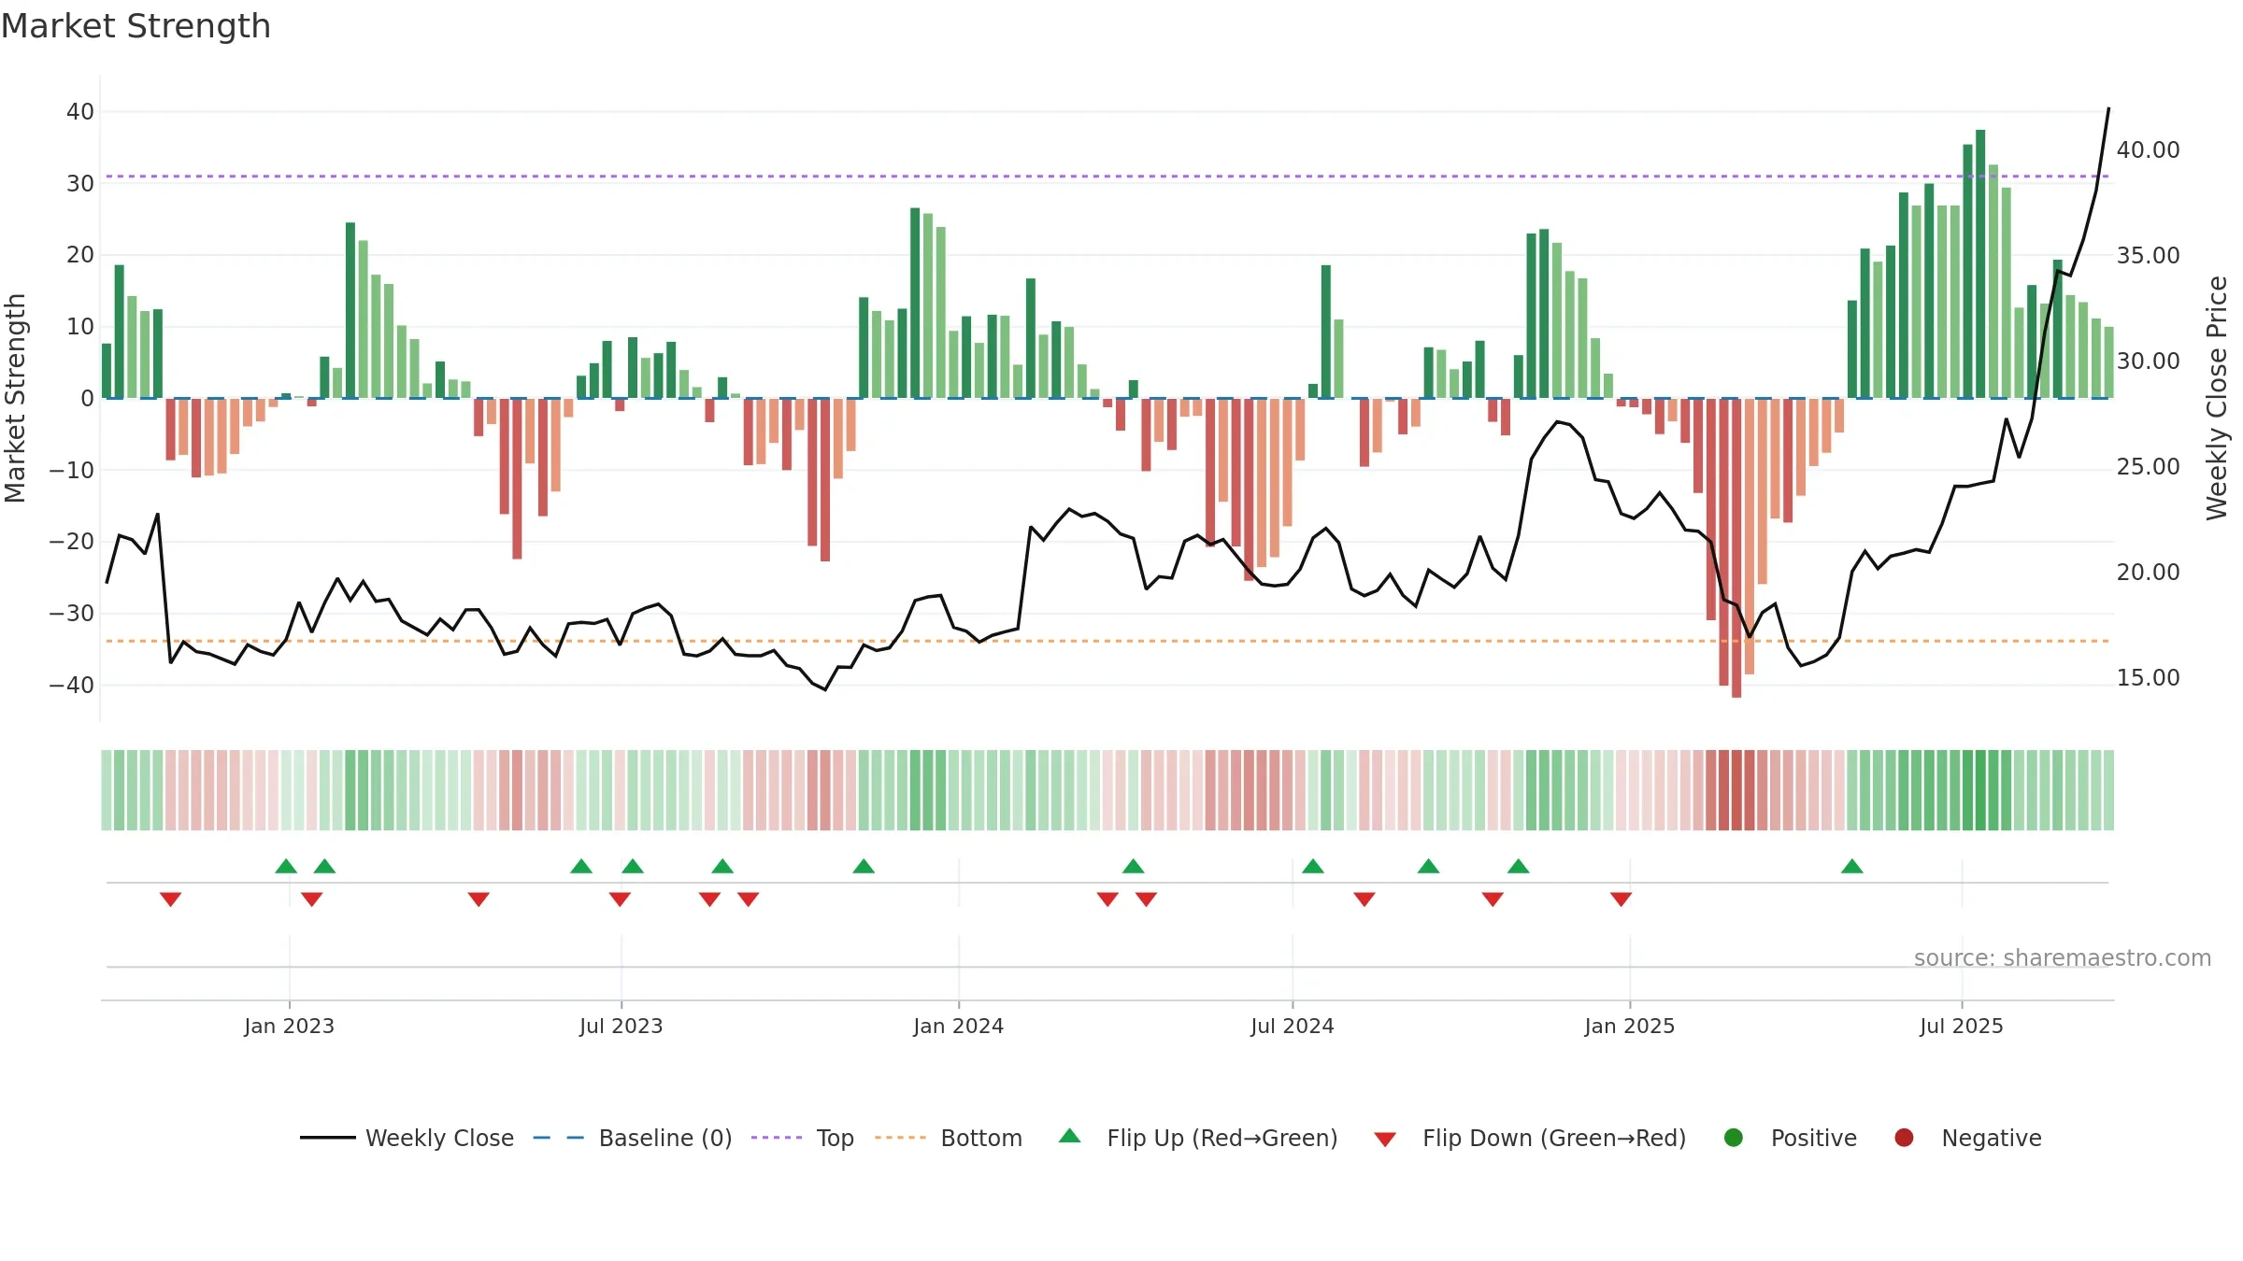Click the Negative legend label

[x=1992, y=1138]
